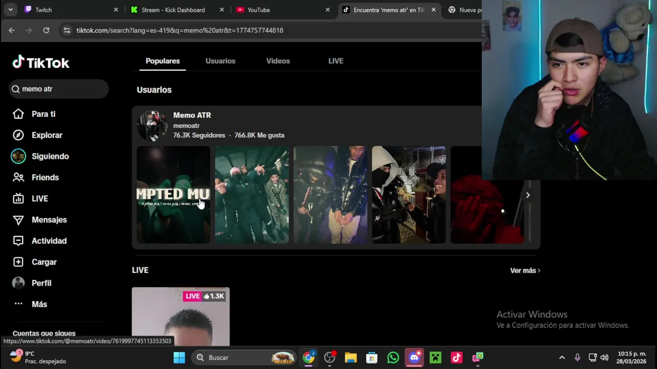Open the thumbnail with masked white hoodie

coord(409,195)
